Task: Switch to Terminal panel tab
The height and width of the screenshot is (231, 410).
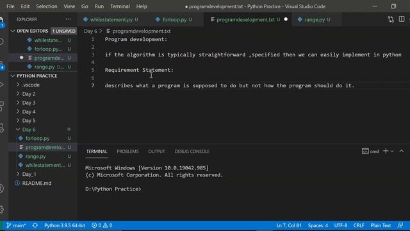Action: (x=97, y=151)
